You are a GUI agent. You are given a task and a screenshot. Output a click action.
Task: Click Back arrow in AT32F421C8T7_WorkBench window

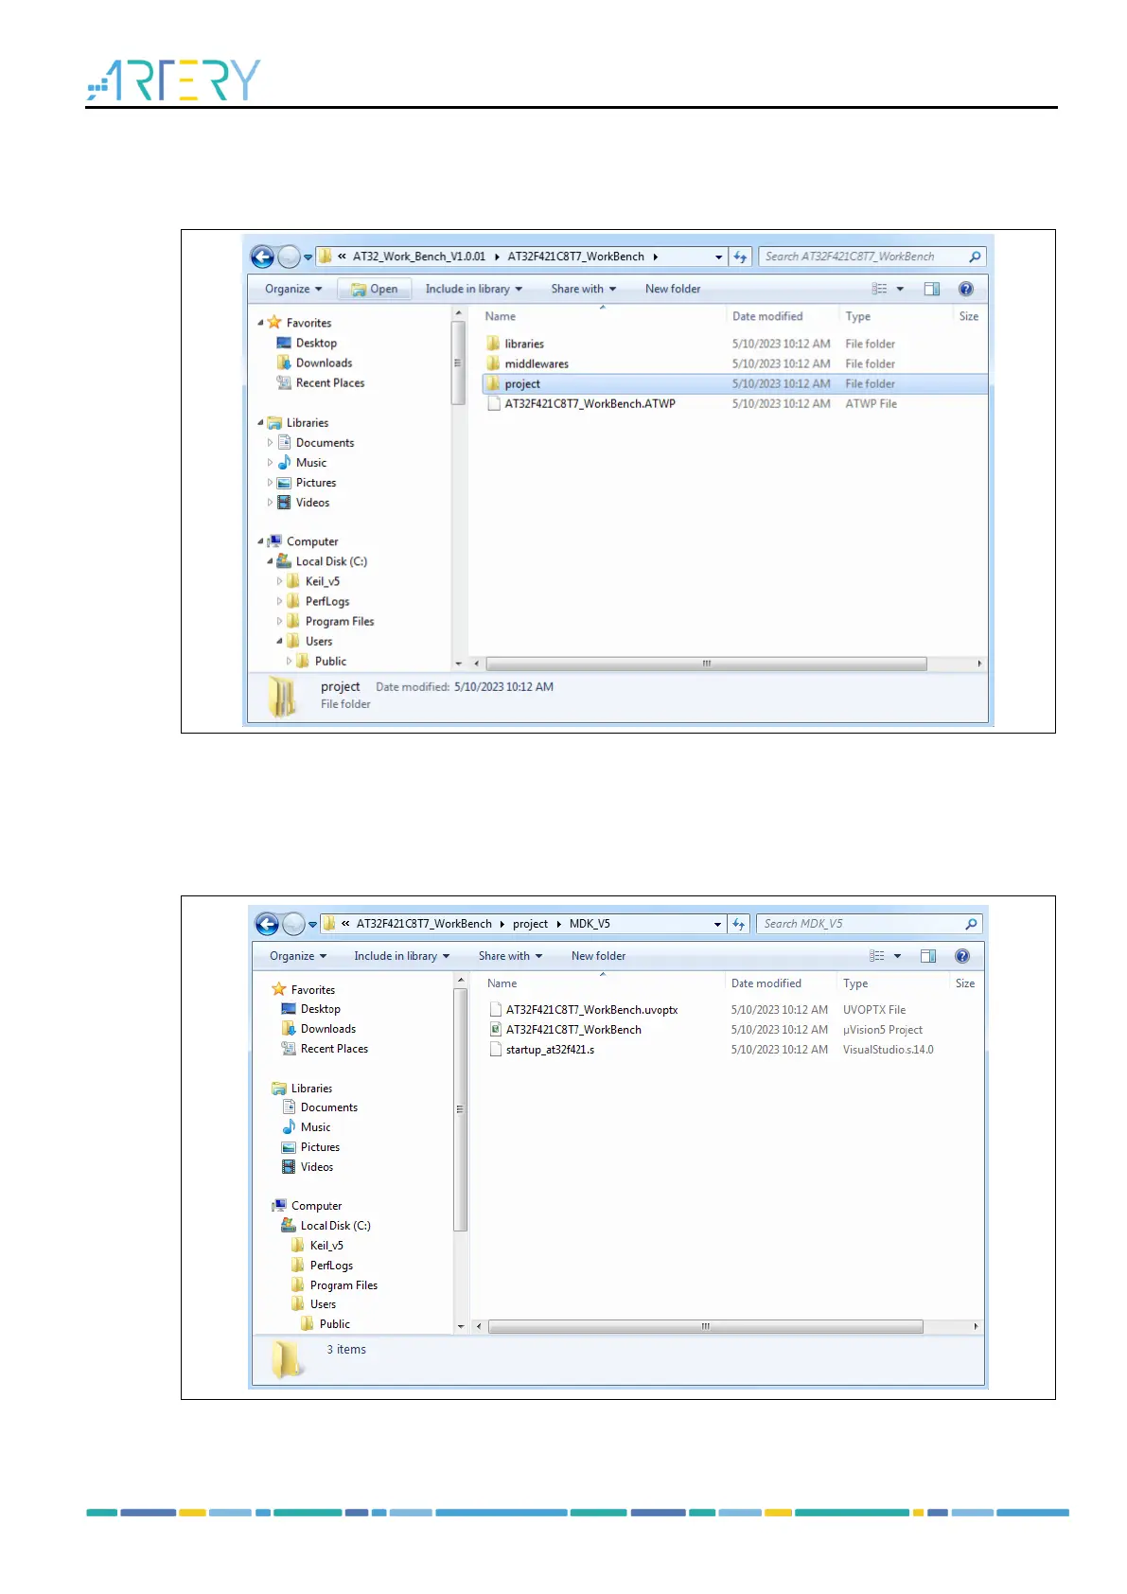pos(262,257)
